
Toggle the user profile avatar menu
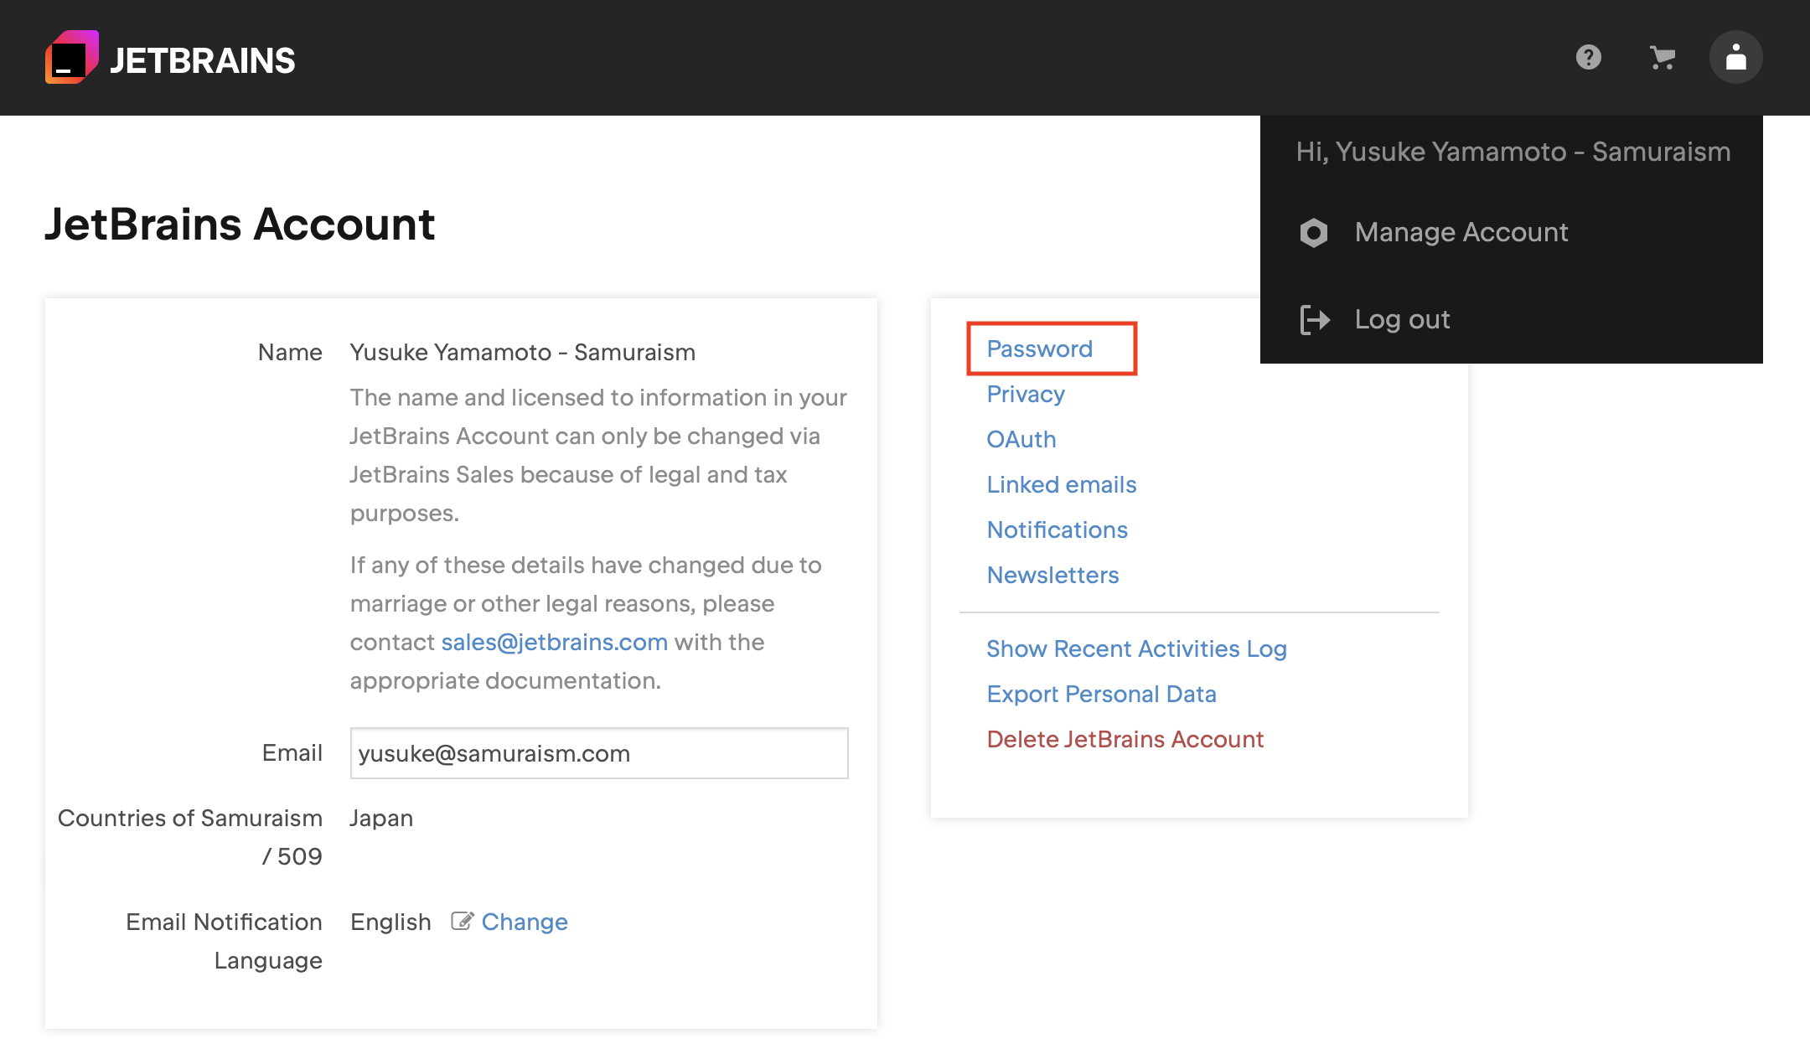1735,57
